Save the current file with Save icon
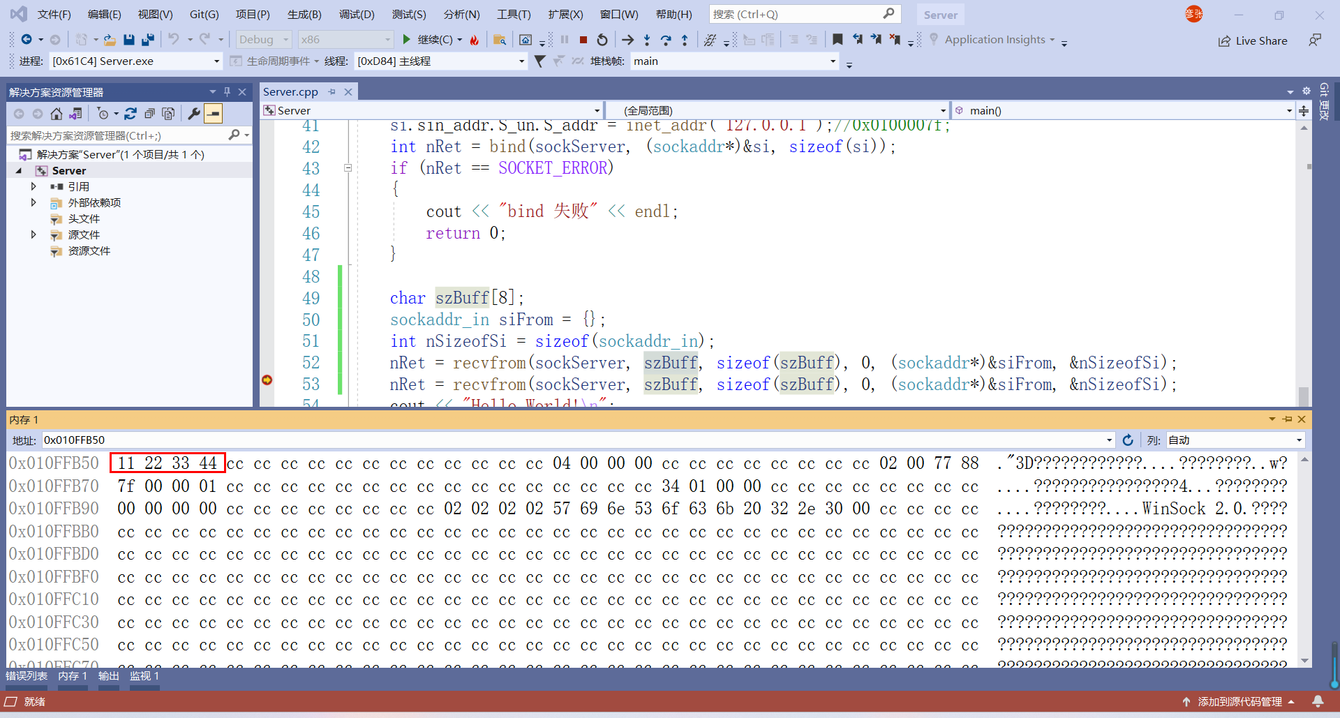Screen dimensions: 1340x718 tap(128, 40)
